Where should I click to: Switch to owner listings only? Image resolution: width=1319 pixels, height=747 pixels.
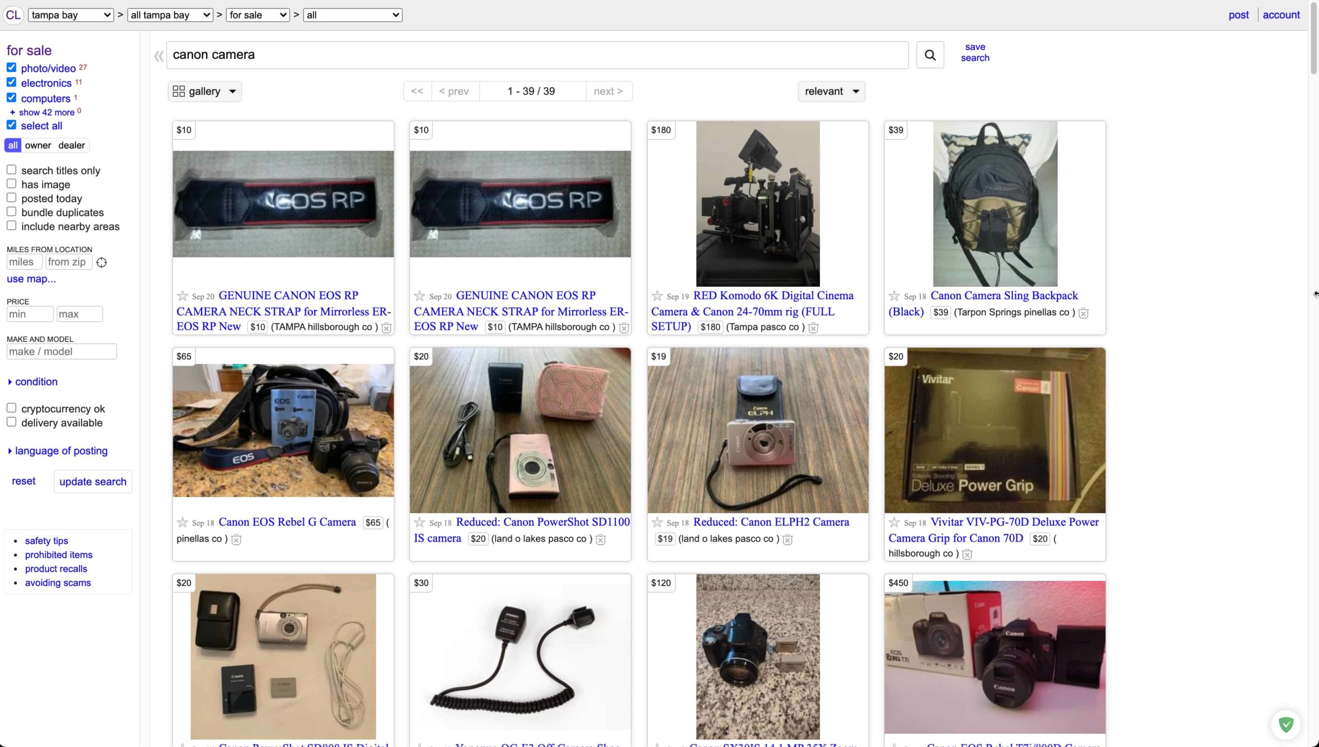click(37, 145)
